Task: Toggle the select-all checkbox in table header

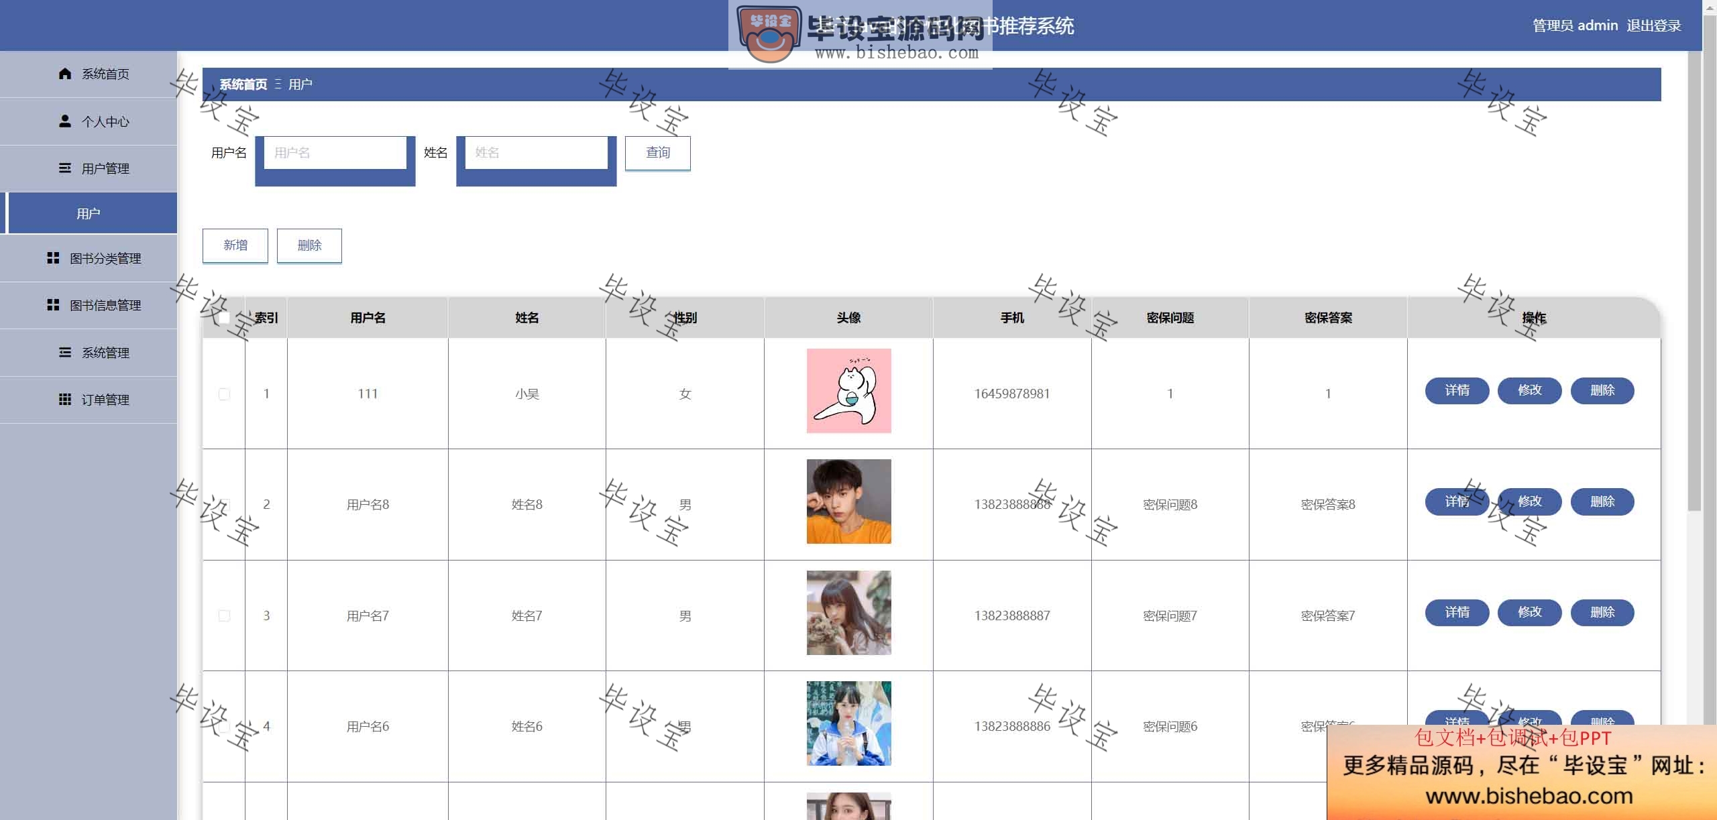Action: (224, 318)
